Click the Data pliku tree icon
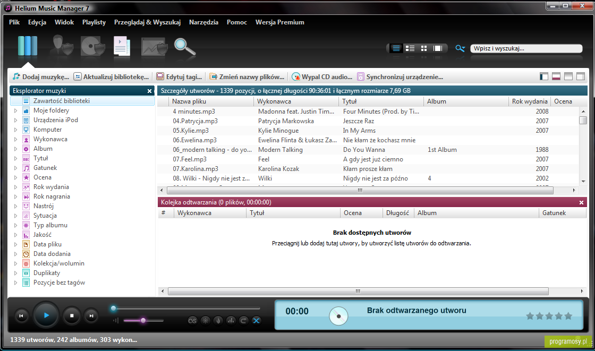 (x=26, y=244)
